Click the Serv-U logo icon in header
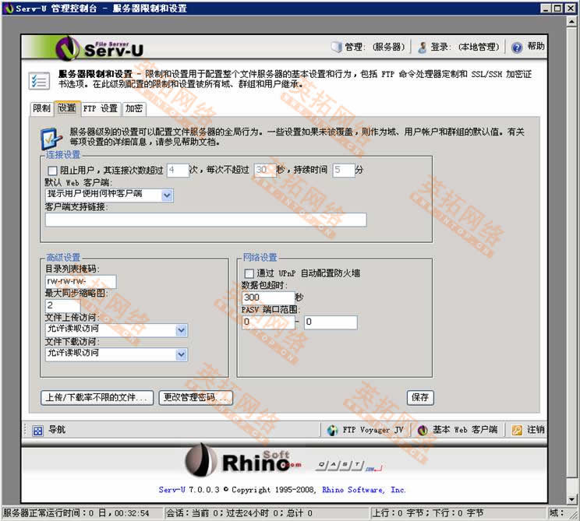This screenshot has height=521, width=580. point(68,48)
